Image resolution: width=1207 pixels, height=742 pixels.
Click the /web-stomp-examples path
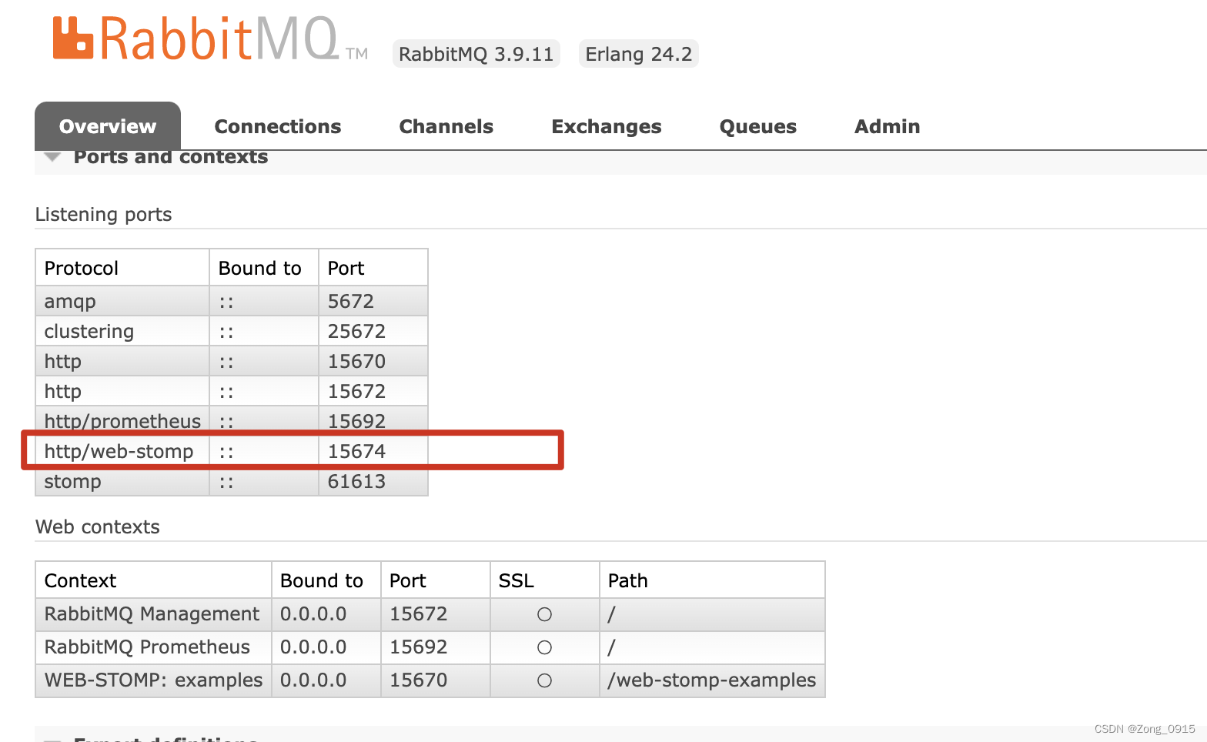tap(712, 680)
